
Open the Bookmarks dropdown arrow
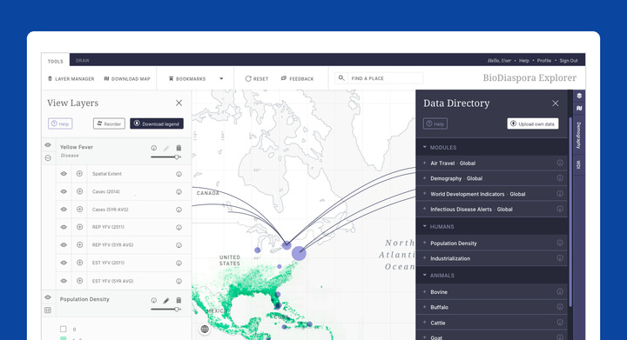click(221, 78)
